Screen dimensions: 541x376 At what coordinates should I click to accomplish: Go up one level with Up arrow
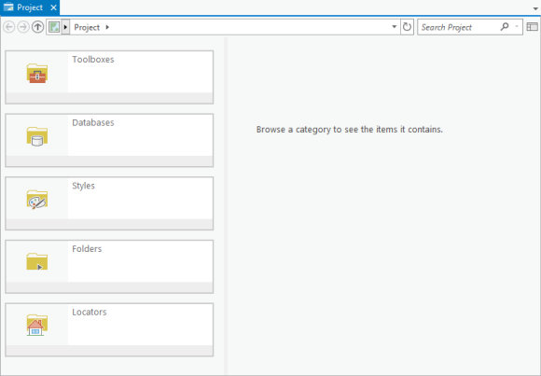click(x=37, y=27)
